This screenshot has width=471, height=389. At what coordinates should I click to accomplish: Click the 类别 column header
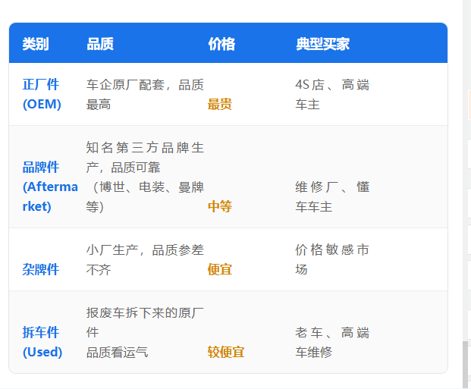36,44
